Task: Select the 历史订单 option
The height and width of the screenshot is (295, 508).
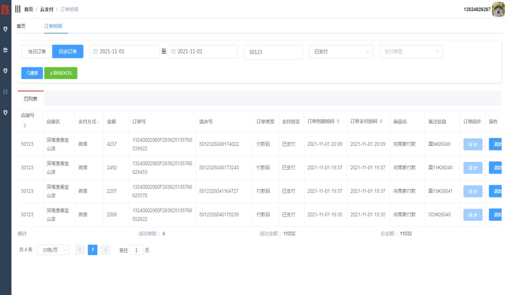Action: tap(68, 52)
